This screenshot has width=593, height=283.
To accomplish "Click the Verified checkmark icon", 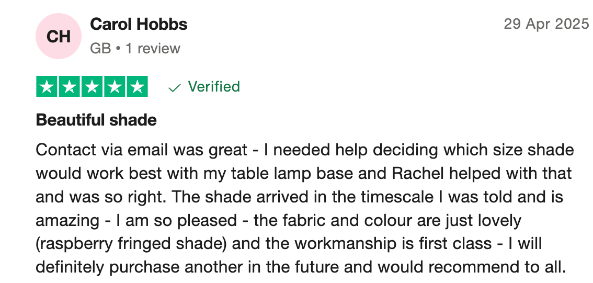I will tap(174, 88).
